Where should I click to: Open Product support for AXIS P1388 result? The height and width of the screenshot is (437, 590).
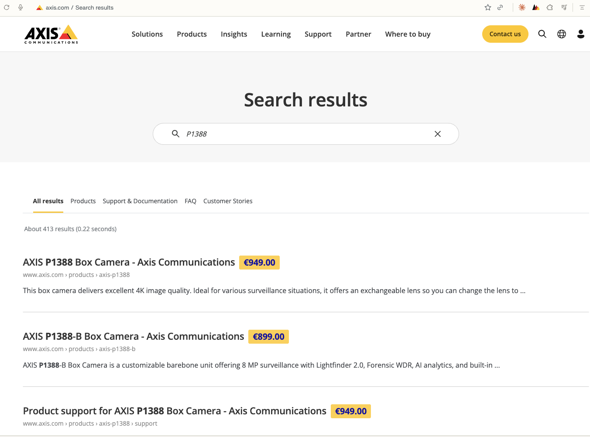175,411
